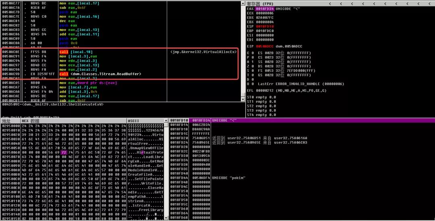Select the call TStream.ReadBuffer instruction
The height and width of the screenshot is (221, 435).
[100, 74]
